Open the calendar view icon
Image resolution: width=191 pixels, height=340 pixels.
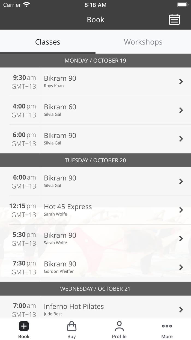(x=174, y=19)
